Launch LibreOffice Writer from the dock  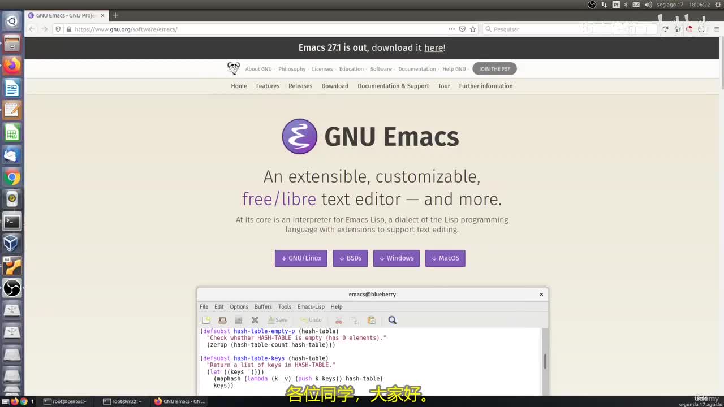(x=12, y=88)
